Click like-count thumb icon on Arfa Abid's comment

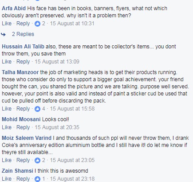37,24
